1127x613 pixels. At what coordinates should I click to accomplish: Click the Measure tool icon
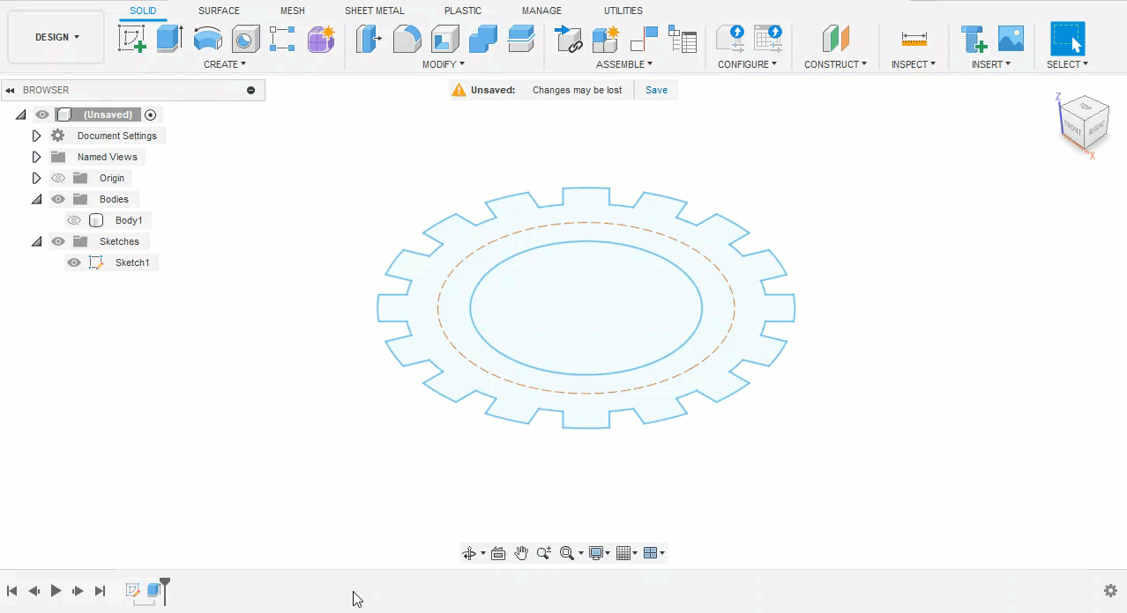pos(914,39)
